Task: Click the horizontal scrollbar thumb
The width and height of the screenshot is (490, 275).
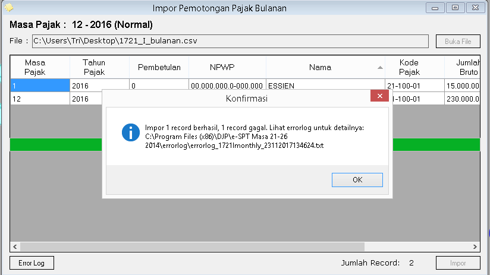Action: pyautogui.click(x=192, y=246)
